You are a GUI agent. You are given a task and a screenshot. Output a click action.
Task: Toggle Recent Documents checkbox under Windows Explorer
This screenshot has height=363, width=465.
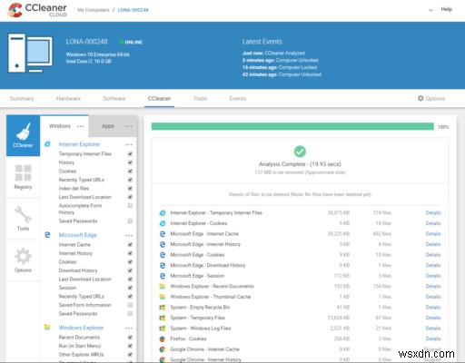[130, 337]
